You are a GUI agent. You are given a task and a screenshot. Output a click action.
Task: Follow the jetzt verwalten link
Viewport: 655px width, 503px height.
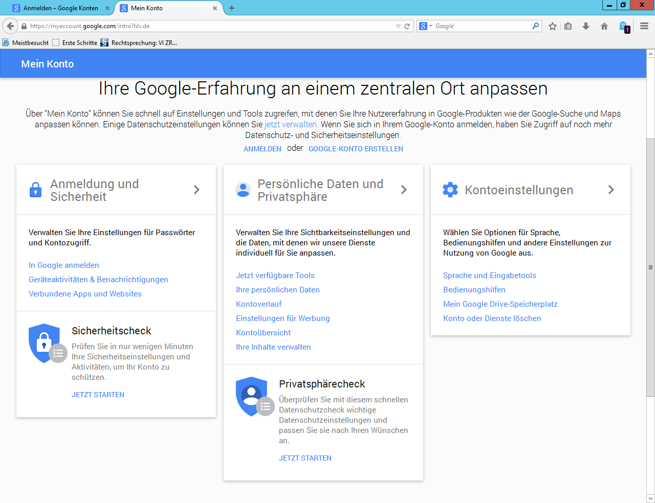click(x=291, y=124)
